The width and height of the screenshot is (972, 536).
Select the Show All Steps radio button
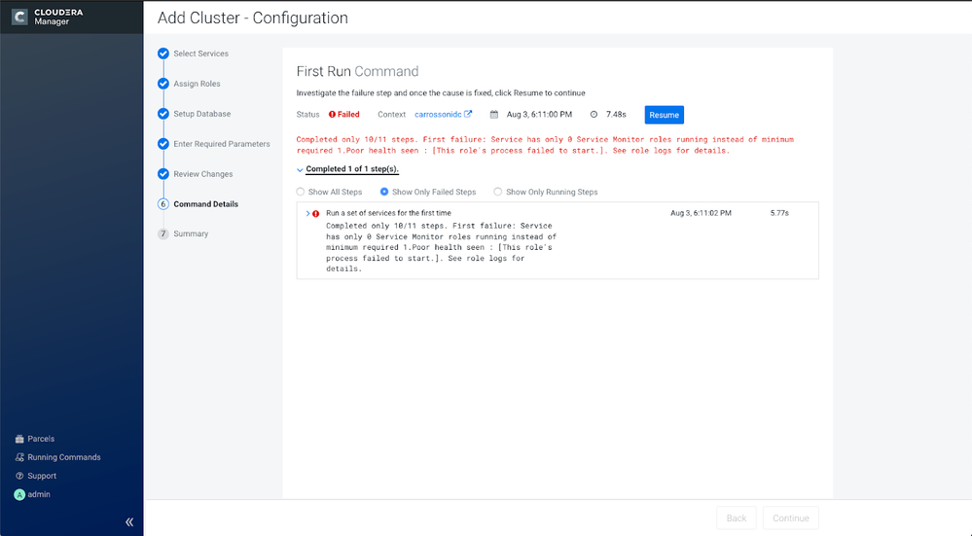pyautogui.click(x=301, y=192)
